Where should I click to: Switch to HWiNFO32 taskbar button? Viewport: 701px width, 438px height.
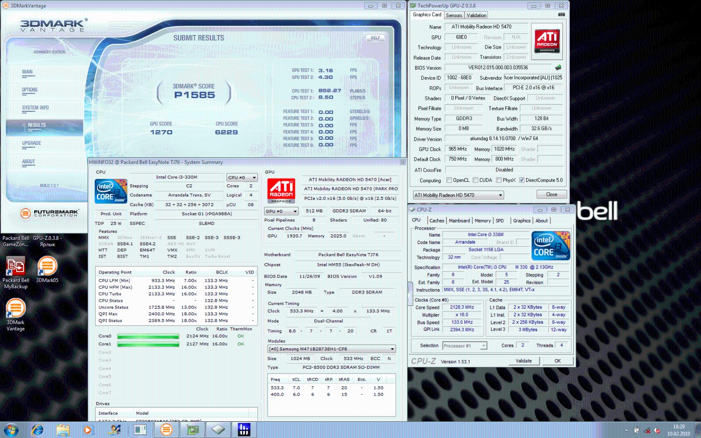[x=244, y=430]
